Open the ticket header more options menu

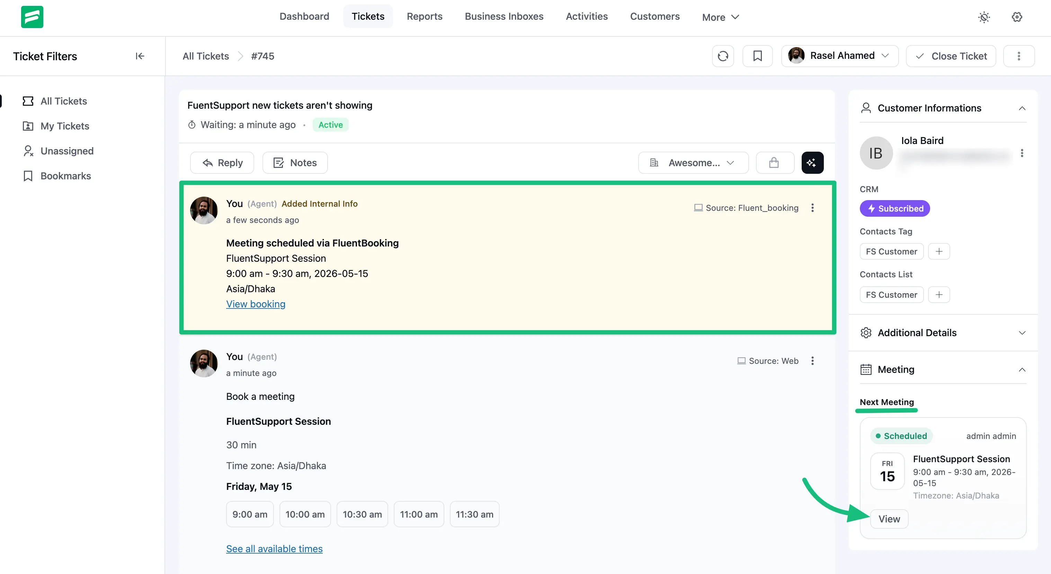tap(1019, 56)
